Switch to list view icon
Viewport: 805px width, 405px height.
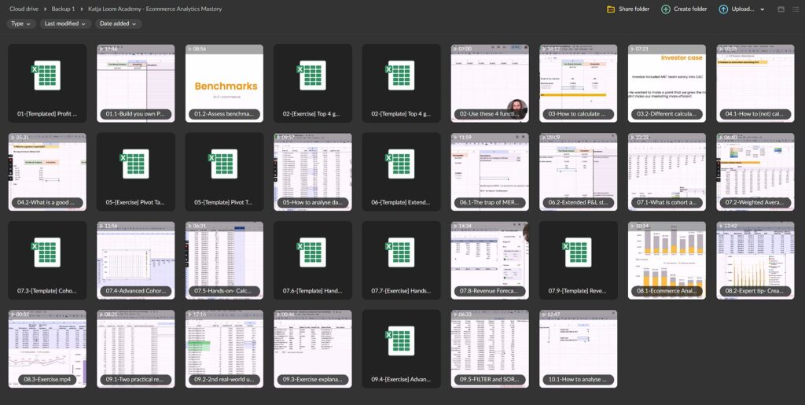point(796,9)
